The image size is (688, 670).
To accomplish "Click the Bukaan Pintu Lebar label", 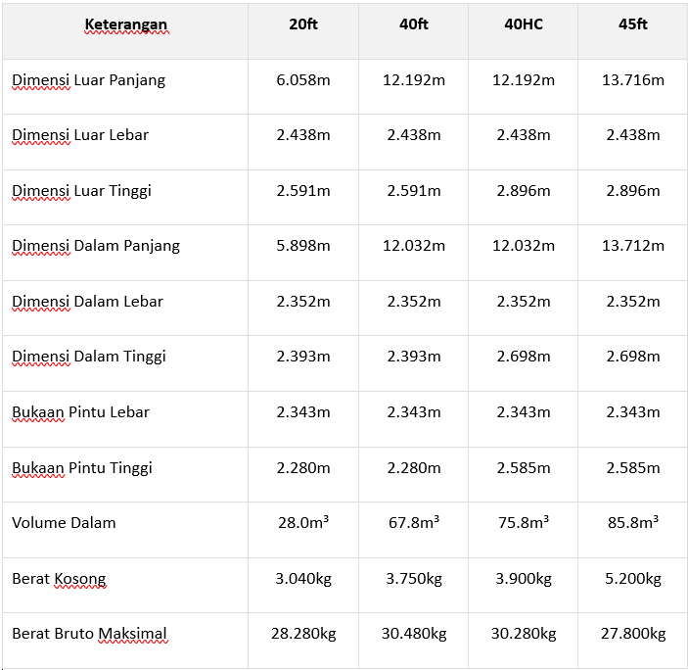I will (80, 412).
